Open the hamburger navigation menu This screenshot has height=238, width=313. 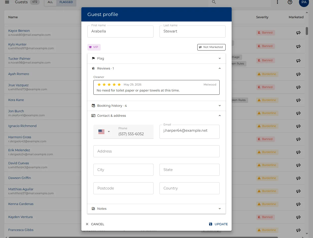click(x=7, y=2)
